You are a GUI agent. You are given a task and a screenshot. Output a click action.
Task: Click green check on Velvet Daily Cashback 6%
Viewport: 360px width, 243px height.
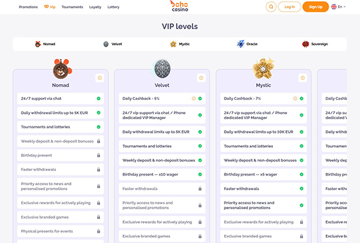click(200, 98)
